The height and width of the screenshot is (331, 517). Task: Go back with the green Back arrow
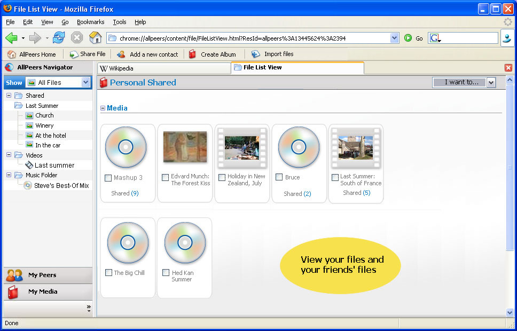(x=11, y=38)
